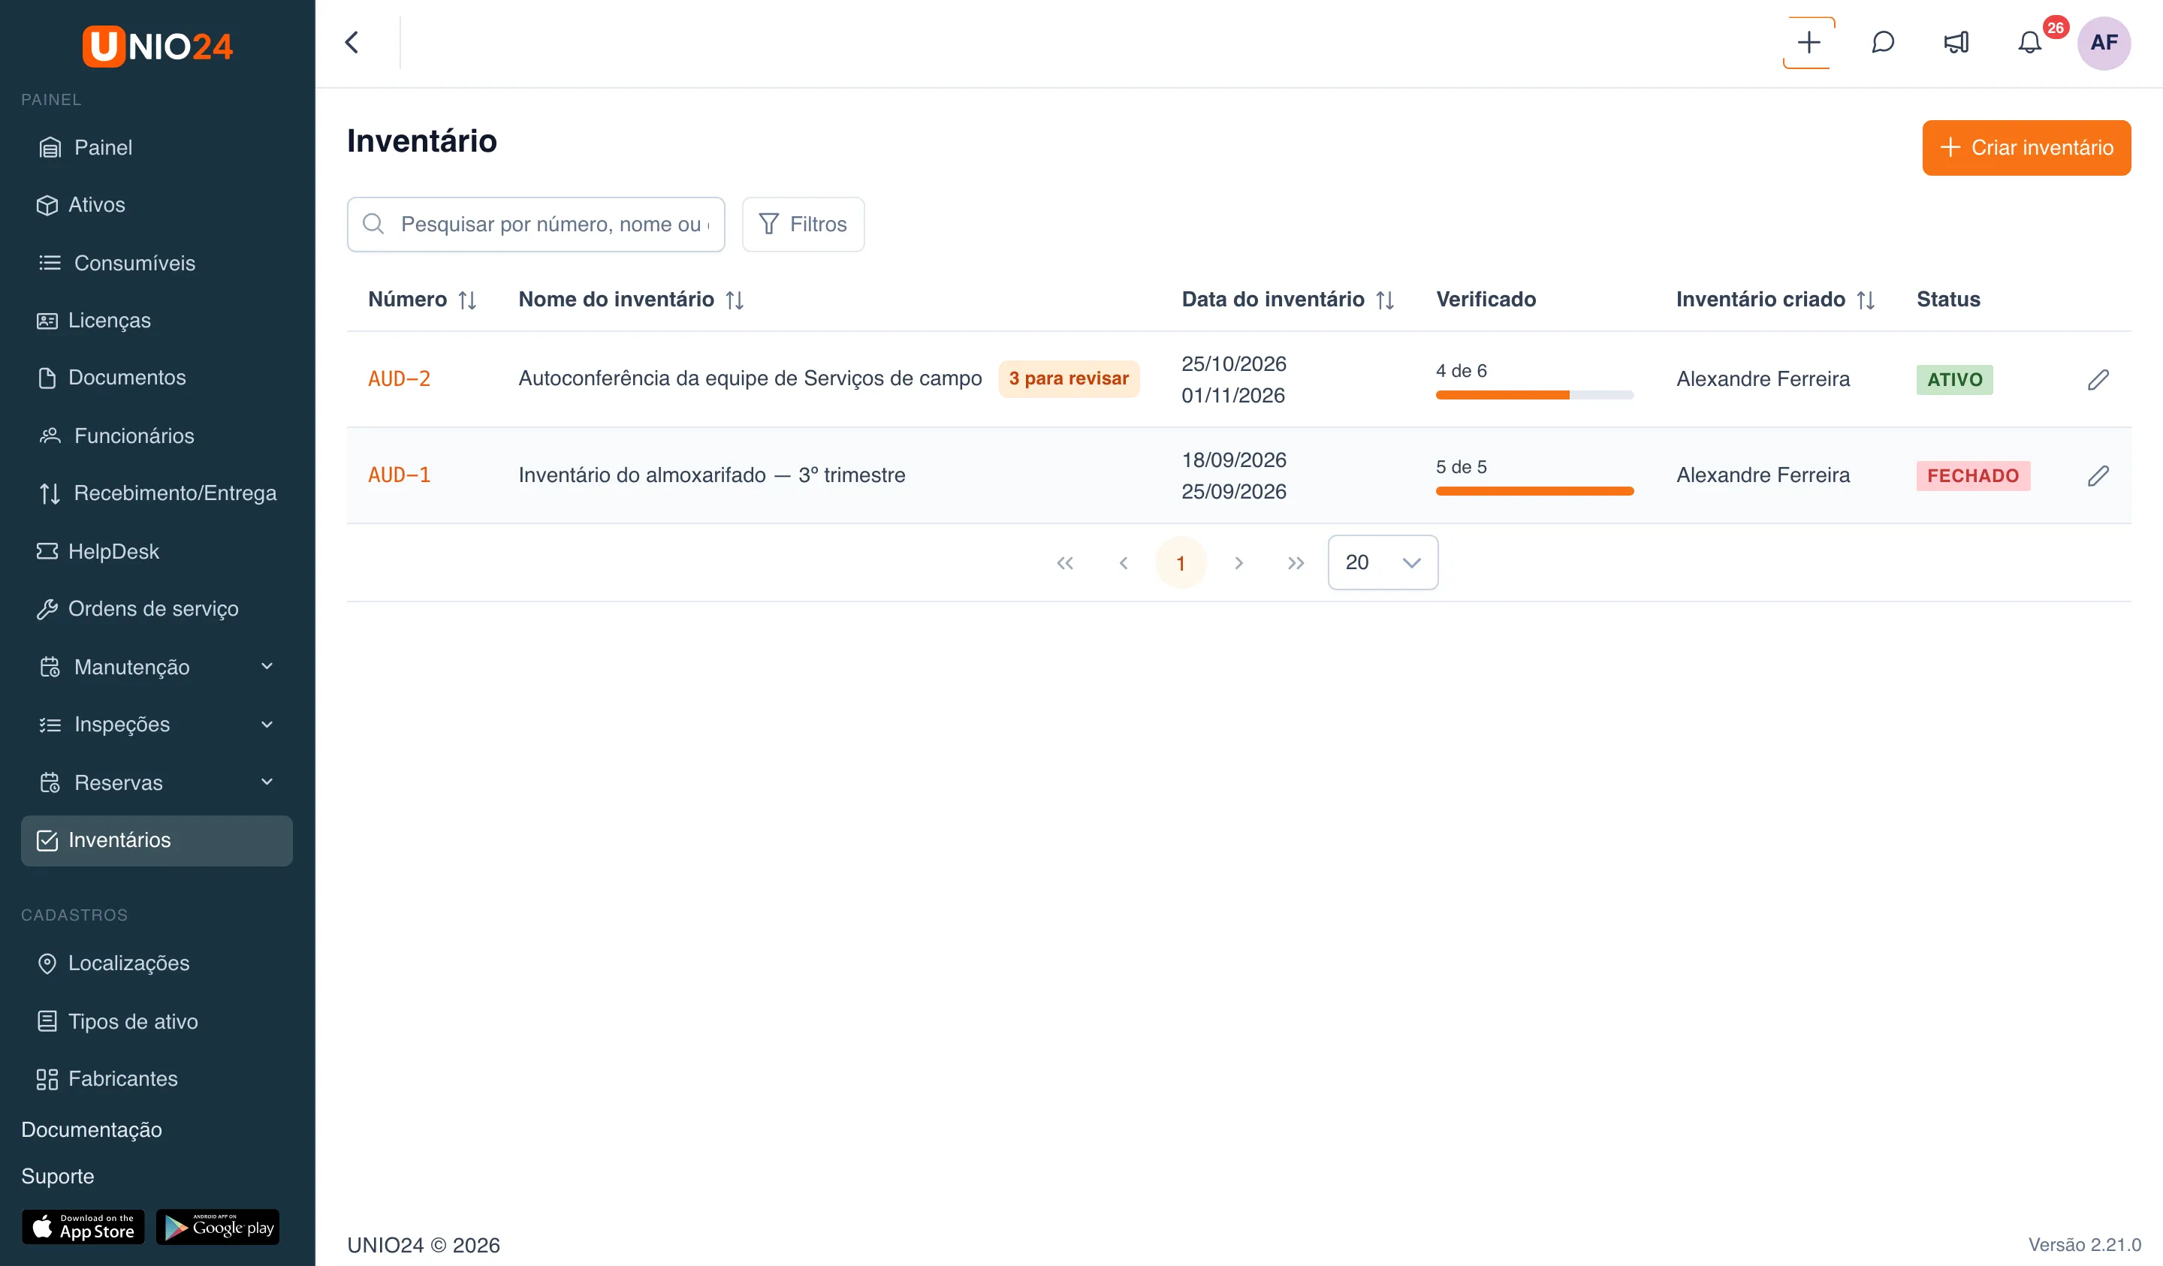Open Ordens de serviço in sidebar
Screen dimensions: 2163x1266
pos(157,608)
